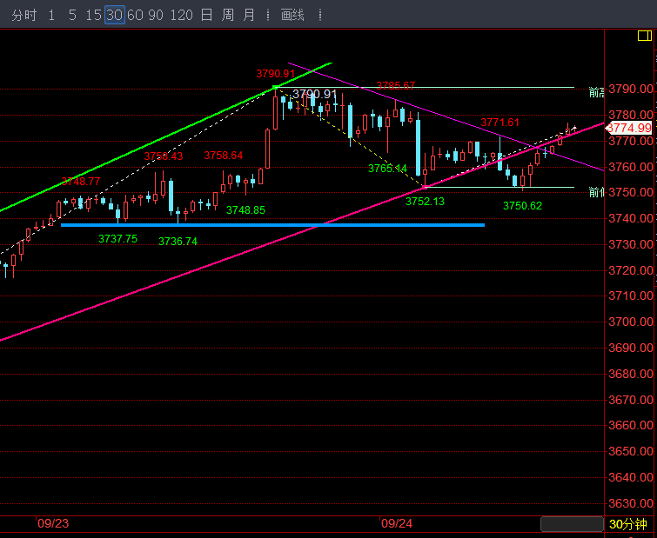This screenshot has width=657, height=538.
Task: Switch to weekly (周) chart
Action: pyautogui.click(x=227, y=15)
